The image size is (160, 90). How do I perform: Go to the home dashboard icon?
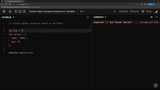pyautogui.click(x=10, y=11)
